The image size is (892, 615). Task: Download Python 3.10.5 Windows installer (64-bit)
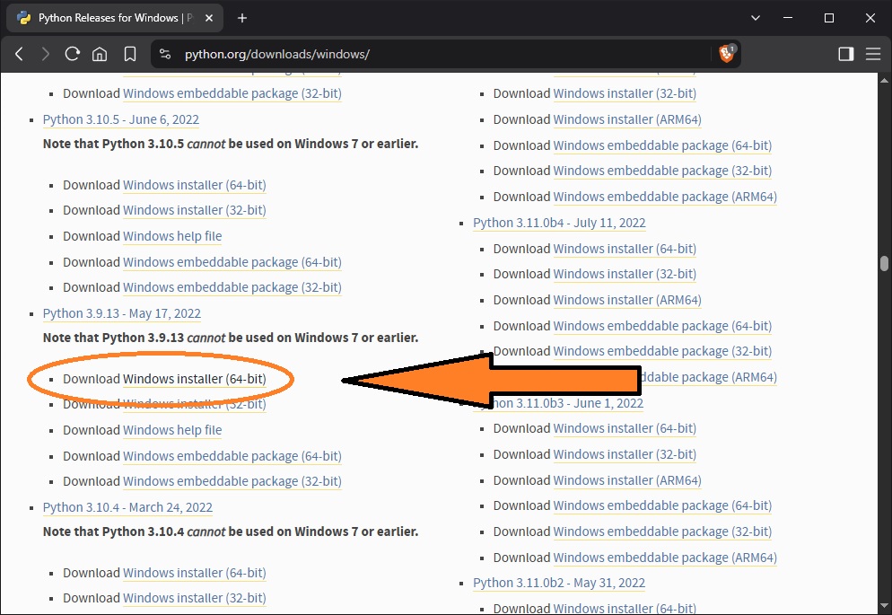195,185
